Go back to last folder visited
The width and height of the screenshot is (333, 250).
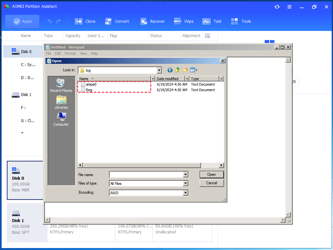pyautogui.click(x=170, y=70)
